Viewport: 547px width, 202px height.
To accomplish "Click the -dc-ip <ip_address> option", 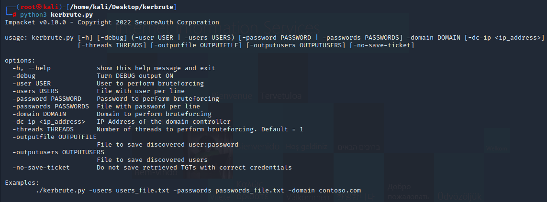I will point(49,122).
